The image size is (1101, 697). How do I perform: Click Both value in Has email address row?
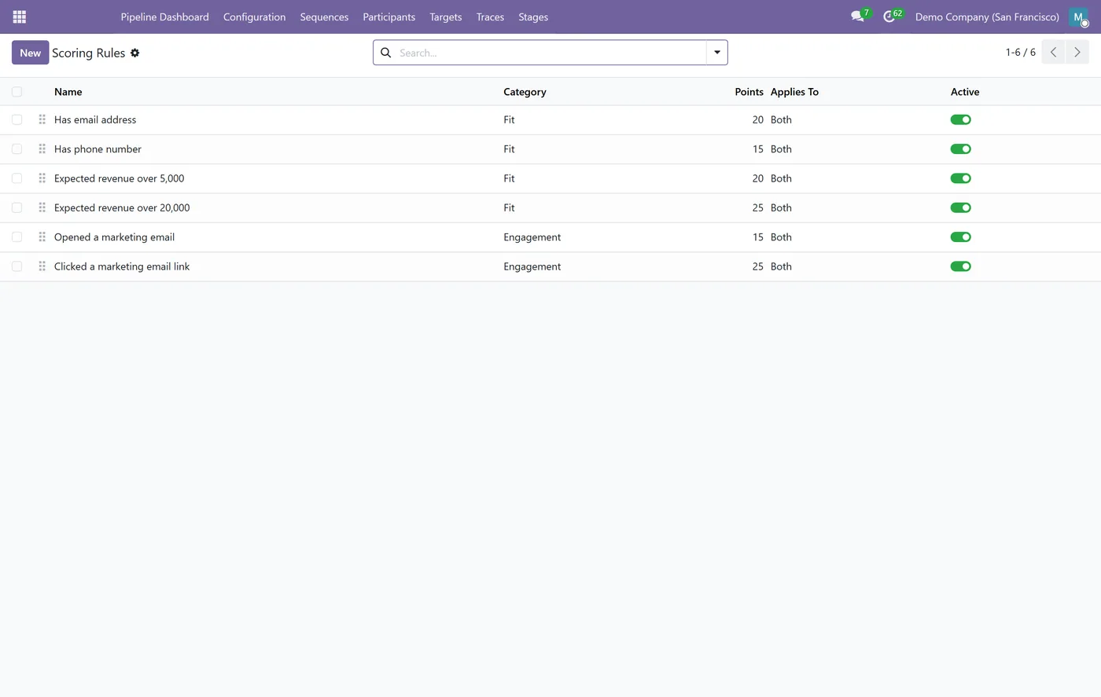pos(781,119)
